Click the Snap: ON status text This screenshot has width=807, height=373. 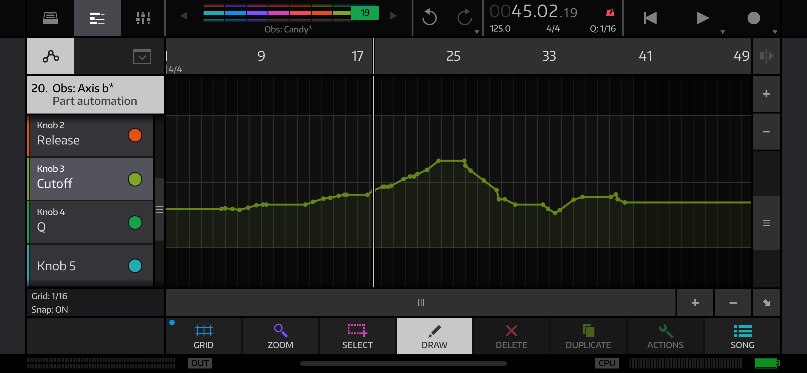tap(50, 310)
